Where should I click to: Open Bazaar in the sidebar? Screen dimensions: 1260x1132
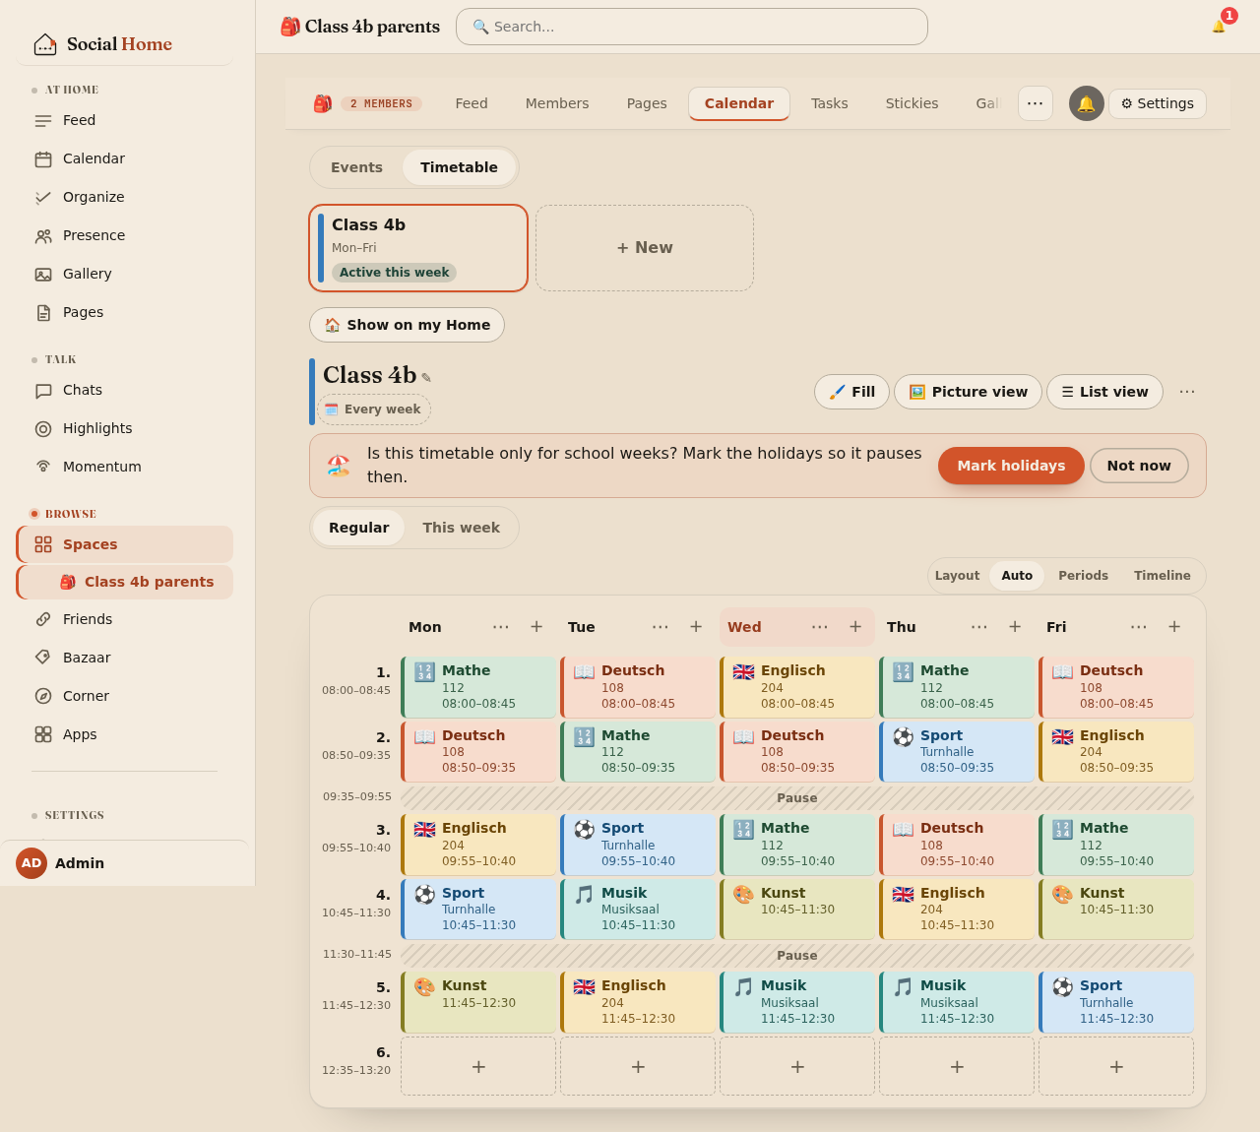click(x=124, y=658)
